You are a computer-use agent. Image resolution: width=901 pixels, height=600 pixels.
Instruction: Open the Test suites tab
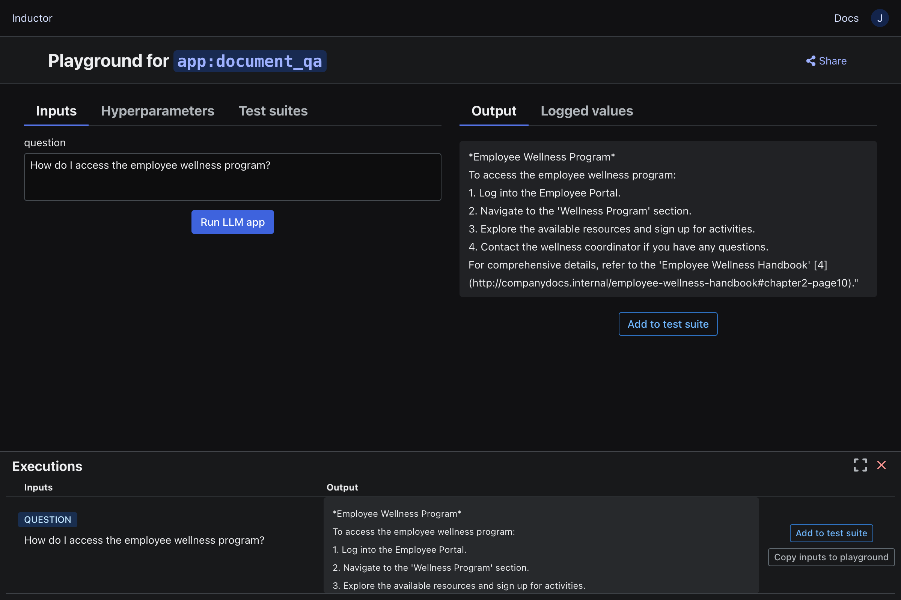coord(273,111)
